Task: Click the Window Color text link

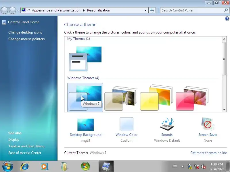Action: tap(126, 135)
